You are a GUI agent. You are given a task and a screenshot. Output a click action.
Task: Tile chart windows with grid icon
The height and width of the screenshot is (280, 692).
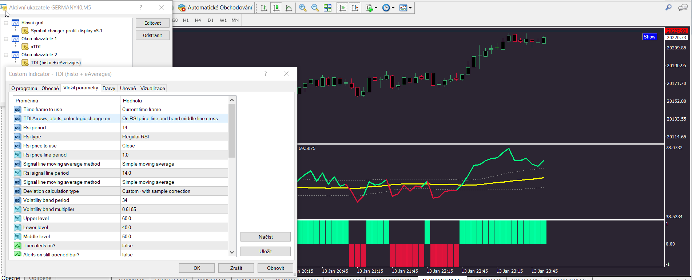[x=328, y=8]
